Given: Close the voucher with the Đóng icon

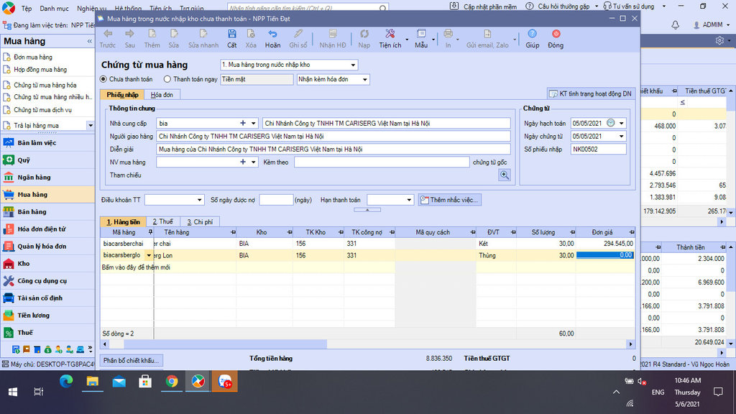Looking at the screenshot, I should (x=556, y=34).
